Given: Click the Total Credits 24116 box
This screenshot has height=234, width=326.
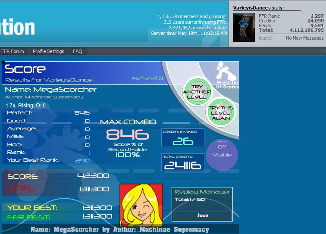Looking at the screenshot, I should click(x=183, y=162).
